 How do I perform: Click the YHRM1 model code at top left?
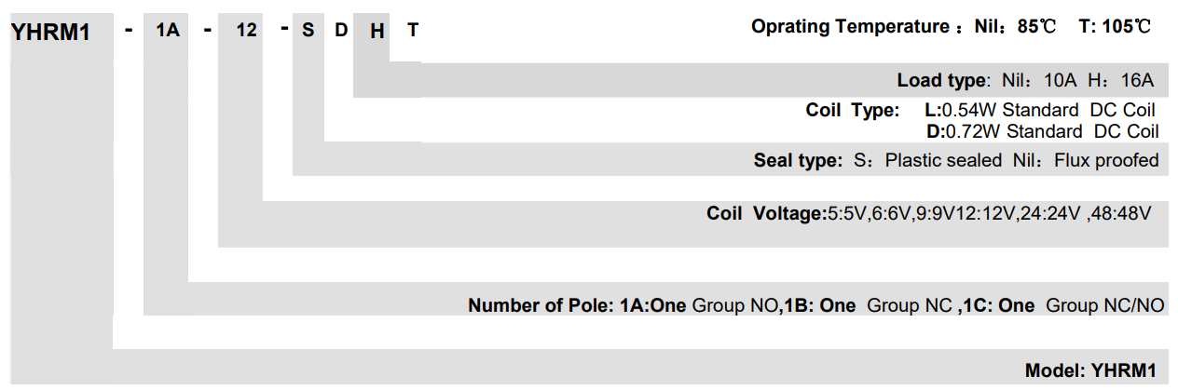tap(48, 32)
